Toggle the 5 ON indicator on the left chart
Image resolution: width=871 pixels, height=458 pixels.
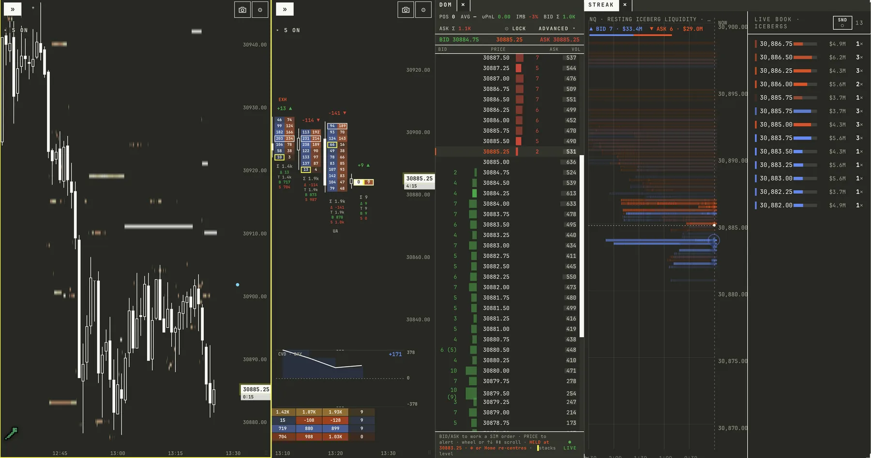point(16,30)
